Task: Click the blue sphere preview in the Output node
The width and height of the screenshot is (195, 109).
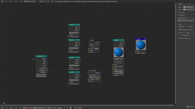Action: click(141, 45)
